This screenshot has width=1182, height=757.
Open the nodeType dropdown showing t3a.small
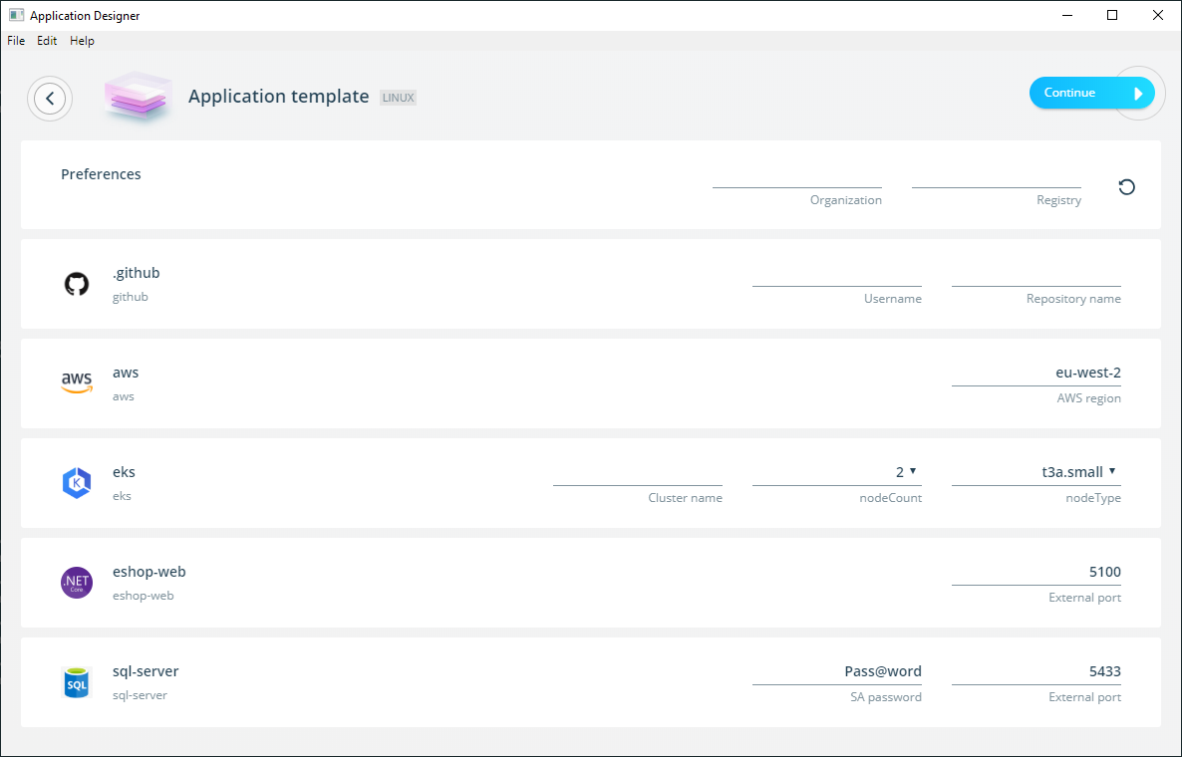tap(1035, 472)
